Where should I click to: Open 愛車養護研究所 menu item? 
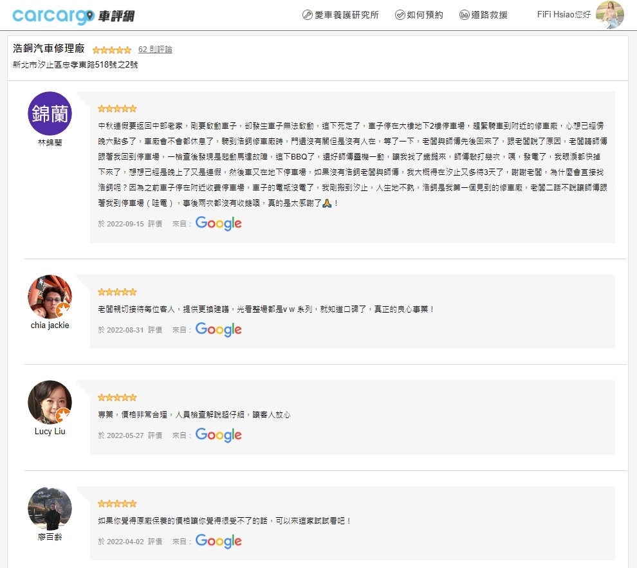click(x=340, y=15)
